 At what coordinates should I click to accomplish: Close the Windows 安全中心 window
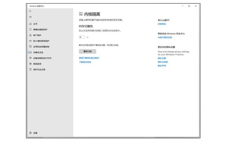[195, 6]
